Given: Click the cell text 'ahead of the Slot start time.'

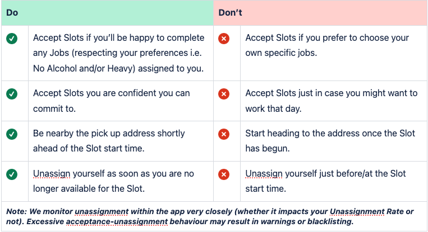Looking at the screenshot, I should coord(89,149).
